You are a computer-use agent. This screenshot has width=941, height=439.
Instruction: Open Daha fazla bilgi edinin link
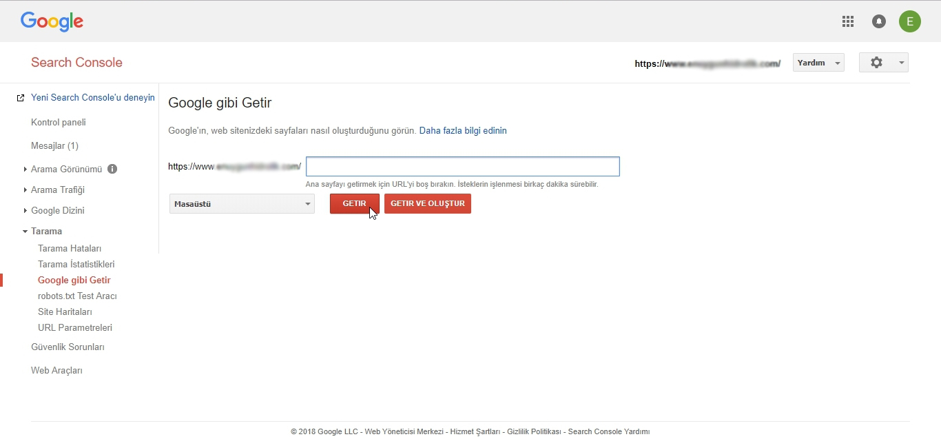pos(463,130)
